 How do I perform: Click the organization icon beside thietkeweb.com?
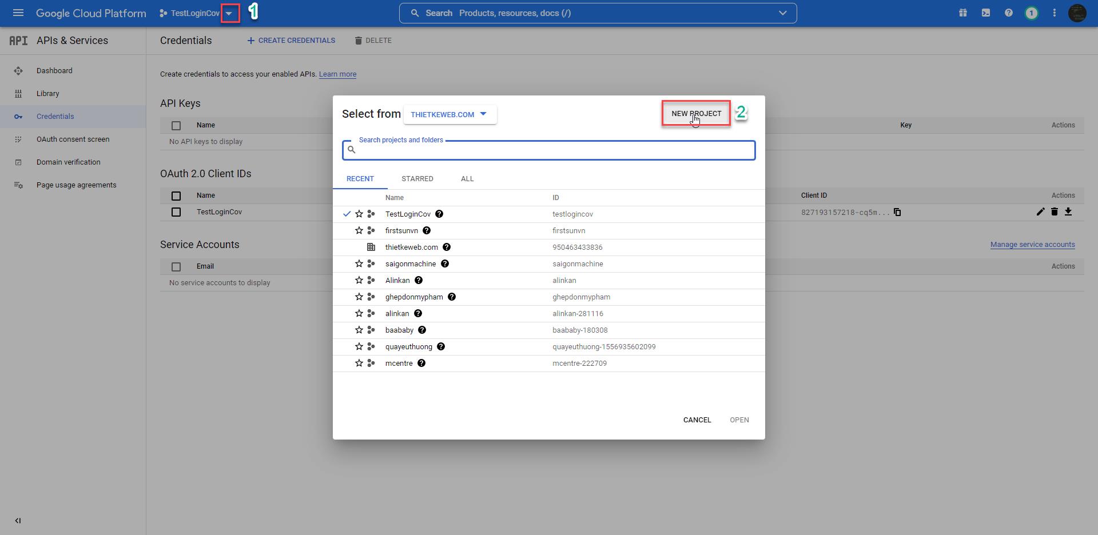tap(371, 247)
